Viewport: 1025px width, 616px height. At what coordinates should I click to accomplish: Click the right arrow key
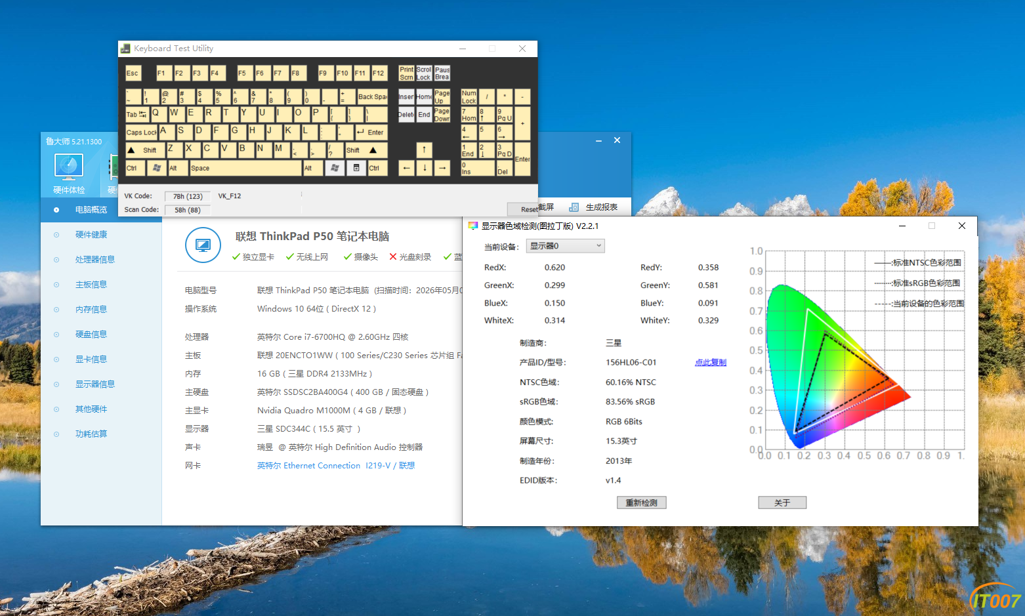(x=442, y=168)
